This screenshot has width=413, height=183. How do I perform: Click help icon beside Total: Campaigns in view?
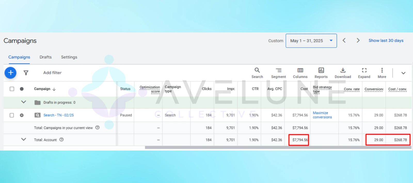97,127
